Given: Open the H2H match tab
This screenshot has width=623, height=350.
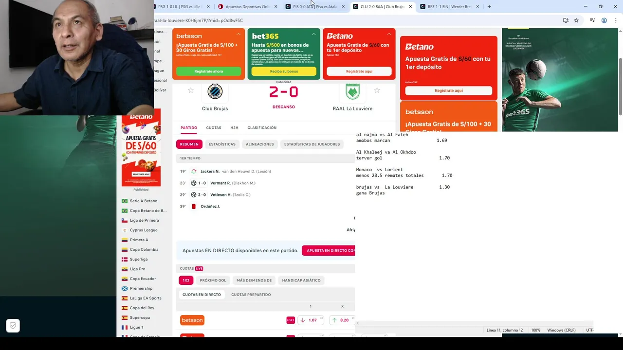Looking at the screenshot, I should [x=234, y=128].
